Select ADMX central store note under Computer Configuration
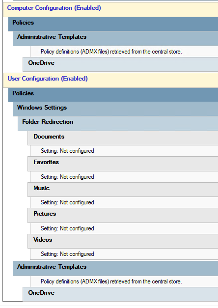218x308 pixels. click(x=111, y=52)
